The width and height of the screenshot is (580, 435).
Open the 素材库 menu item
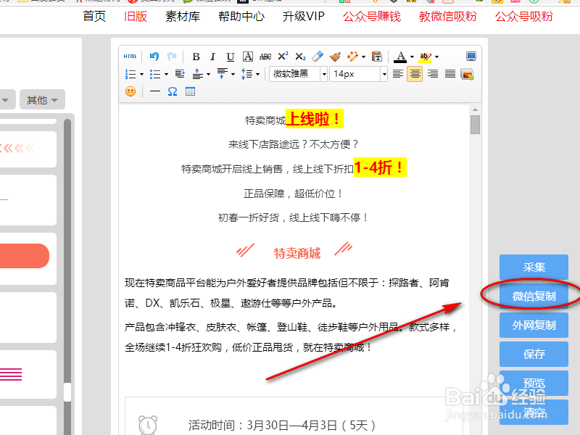pyautogui.click(x=182, y=16)
